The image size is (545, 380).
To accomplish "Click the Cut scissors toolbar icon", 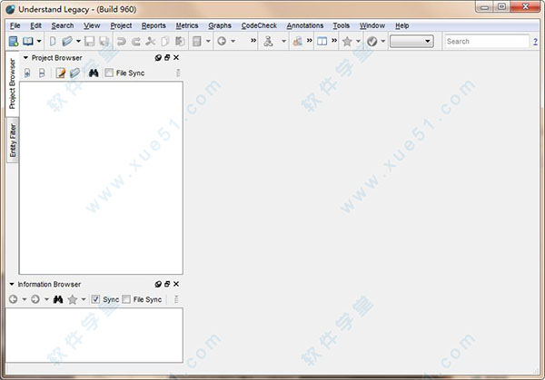I will click(151, 42).
